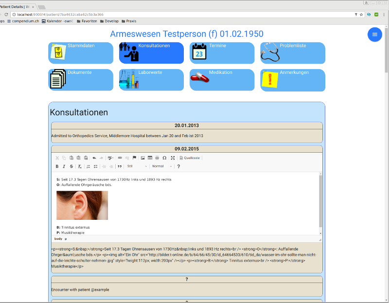This screenshot has height=303, width=389.
Task: Open the spell checker dropdown
Action: click(110, 158)
